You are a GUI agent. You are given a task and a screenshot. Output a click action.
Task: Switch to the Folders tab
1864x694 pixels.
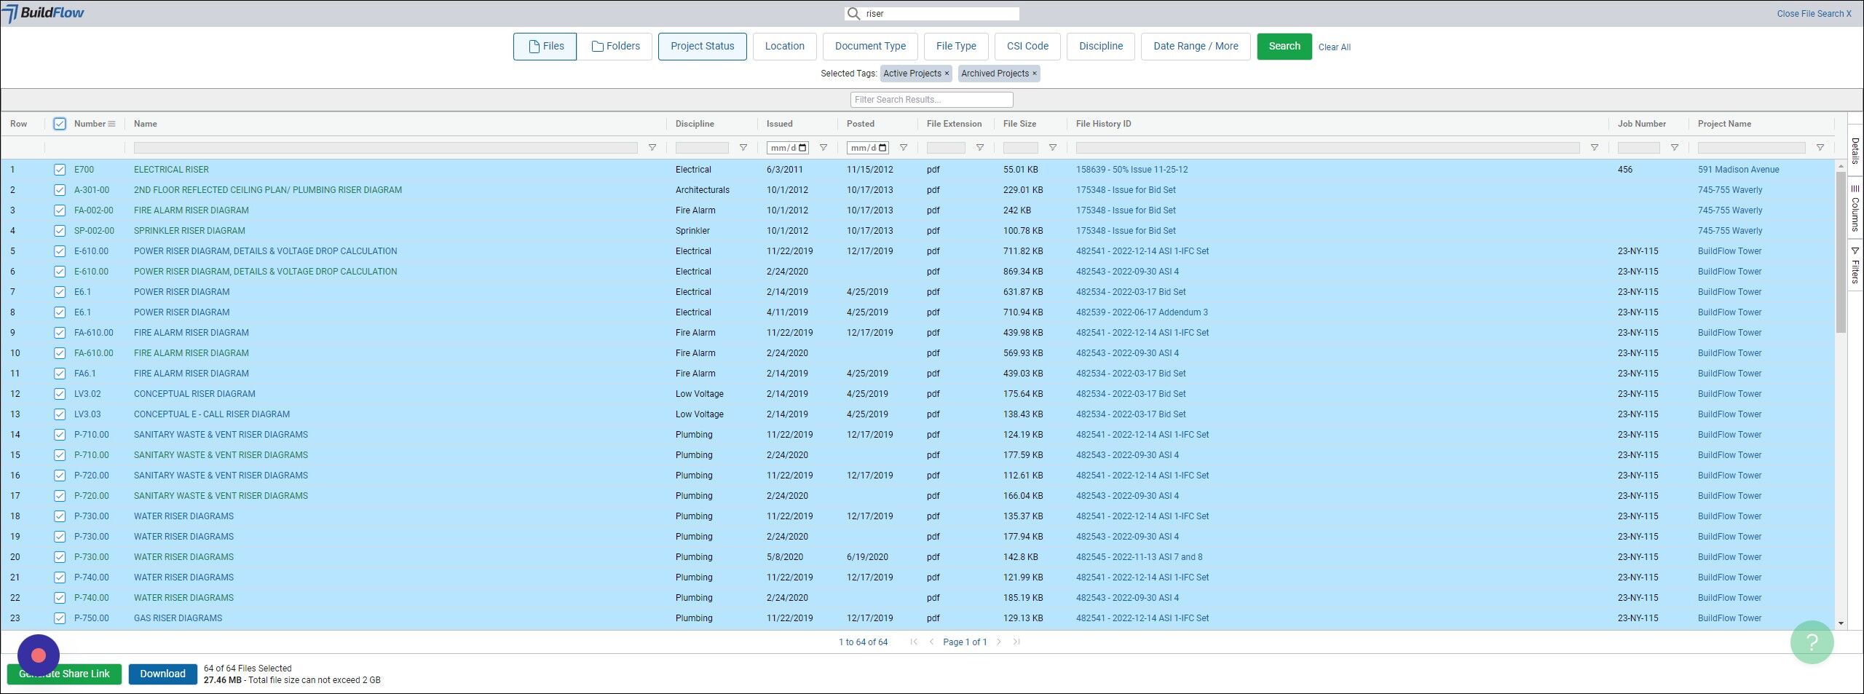616,47
